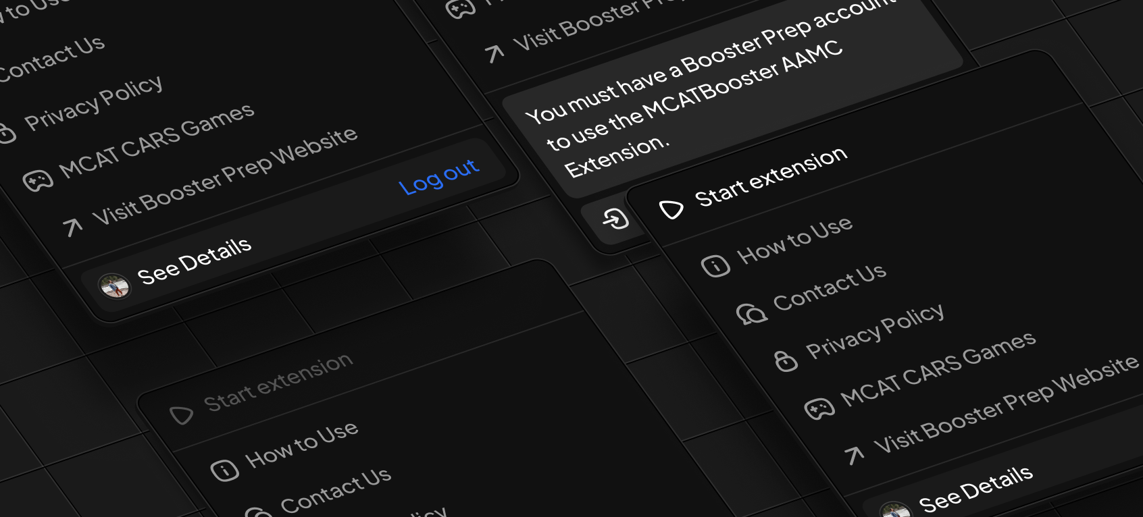The width and height of the screenshot is (1143, 517).
Task: Click arrow icon above the account requirement message
Action: (x=494, y=53)
